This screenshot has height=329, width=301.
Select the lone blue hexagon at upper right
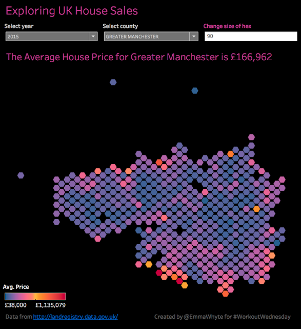[195, 90]
